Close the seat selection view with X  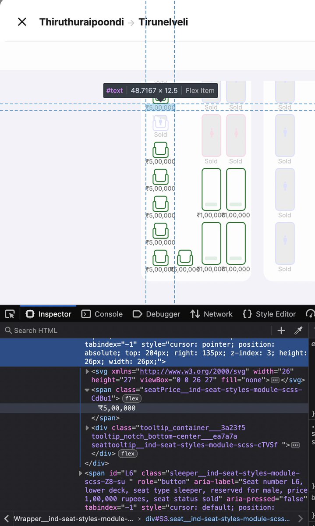(22, 22)
